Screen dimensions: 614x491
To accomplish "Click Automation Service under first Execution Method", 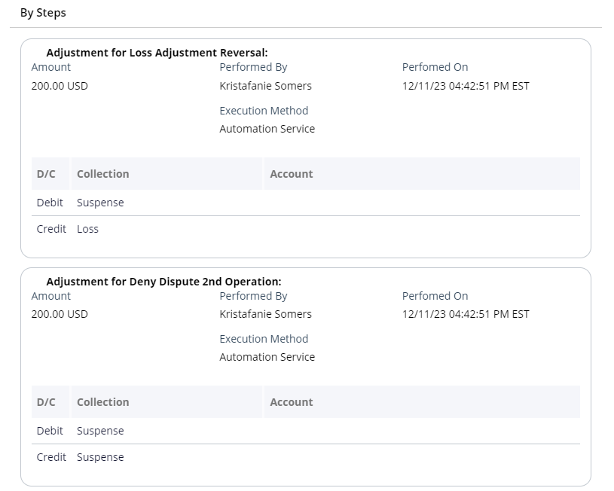I will coord(267,129).
